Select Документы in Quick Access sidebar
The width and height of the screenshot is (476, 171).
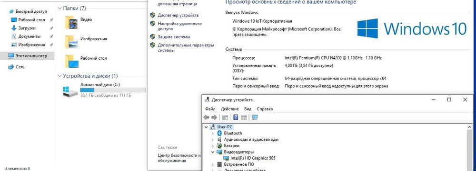[29, 36]
